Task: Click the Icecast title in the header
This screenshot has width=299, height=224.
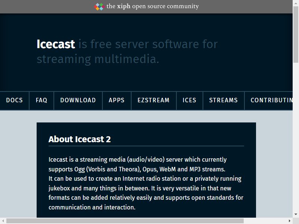Action: pos(56,44)
